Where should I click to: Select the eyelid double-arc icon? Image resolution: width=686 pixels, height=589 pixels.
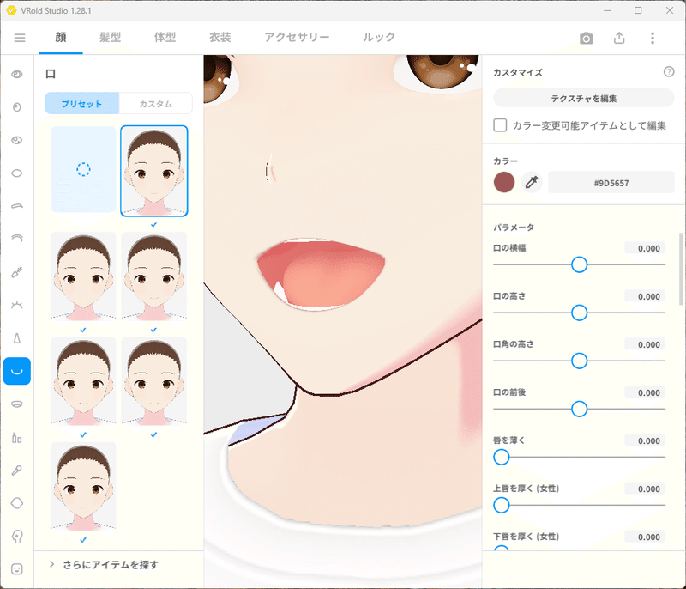17,239
